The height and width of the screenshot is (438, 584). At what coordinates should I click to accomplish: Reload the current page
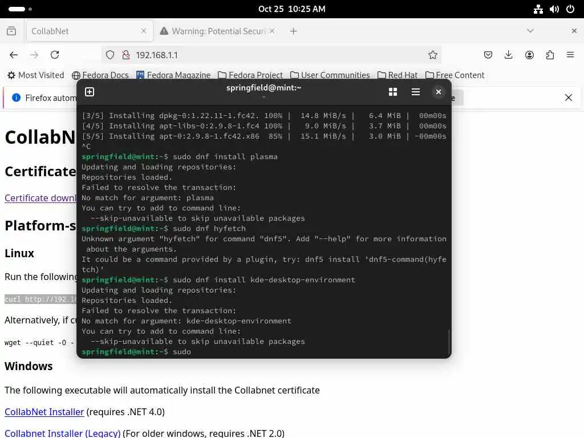(x=55, y=55)
